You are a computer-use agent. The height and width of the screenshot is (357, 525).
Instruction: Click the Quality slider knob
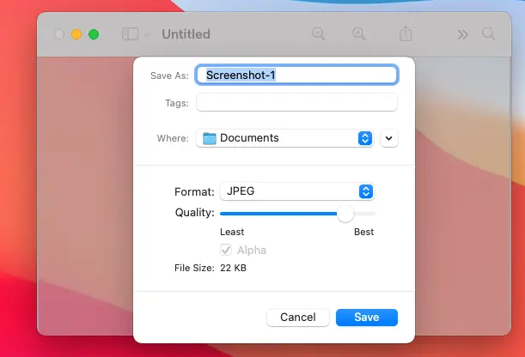[x=345, y=214]
